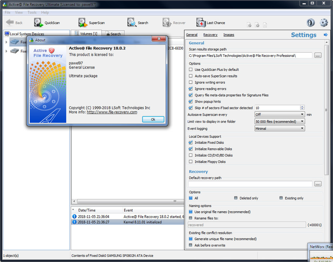333x262 pixels.
Task: Open Autosave Superscan every dropdown
Action: click(280, 115)
